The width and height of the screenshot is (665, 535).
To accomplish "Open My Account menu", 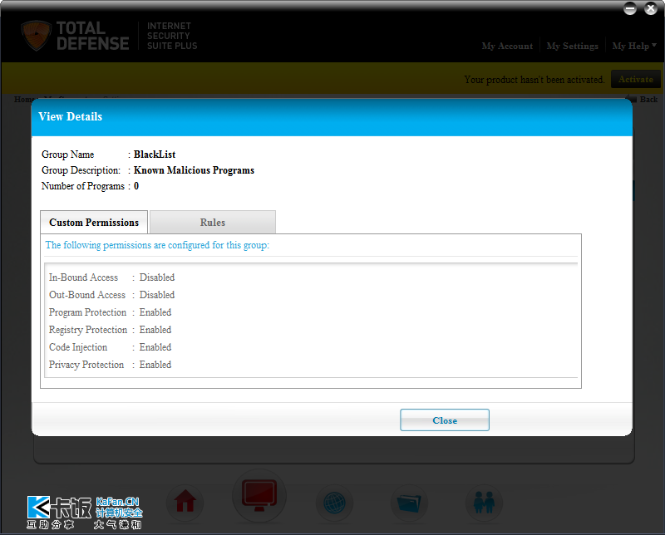I will point(507,46).
